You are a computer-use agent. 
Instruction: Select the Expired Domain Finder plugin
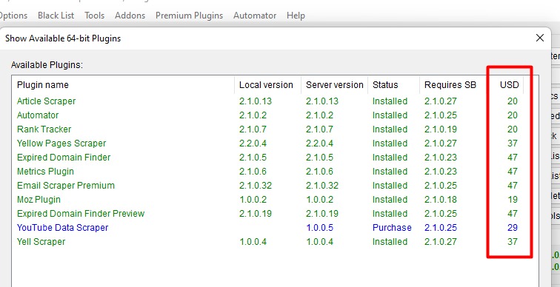pos(268,158)
